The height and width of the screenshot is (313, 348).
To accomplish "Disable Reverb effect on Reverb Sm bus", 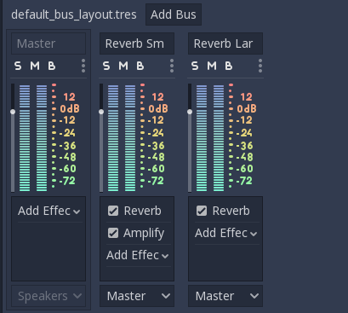I will (113, 211).
